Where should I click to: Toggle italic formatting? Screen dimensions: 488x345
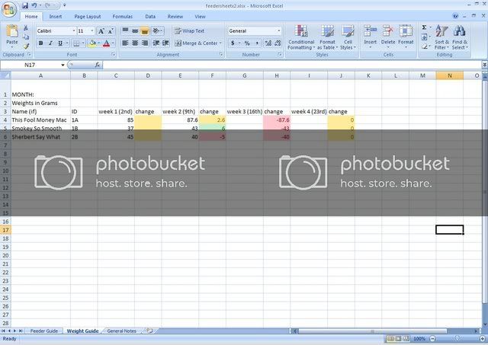(x=50, y=43)
